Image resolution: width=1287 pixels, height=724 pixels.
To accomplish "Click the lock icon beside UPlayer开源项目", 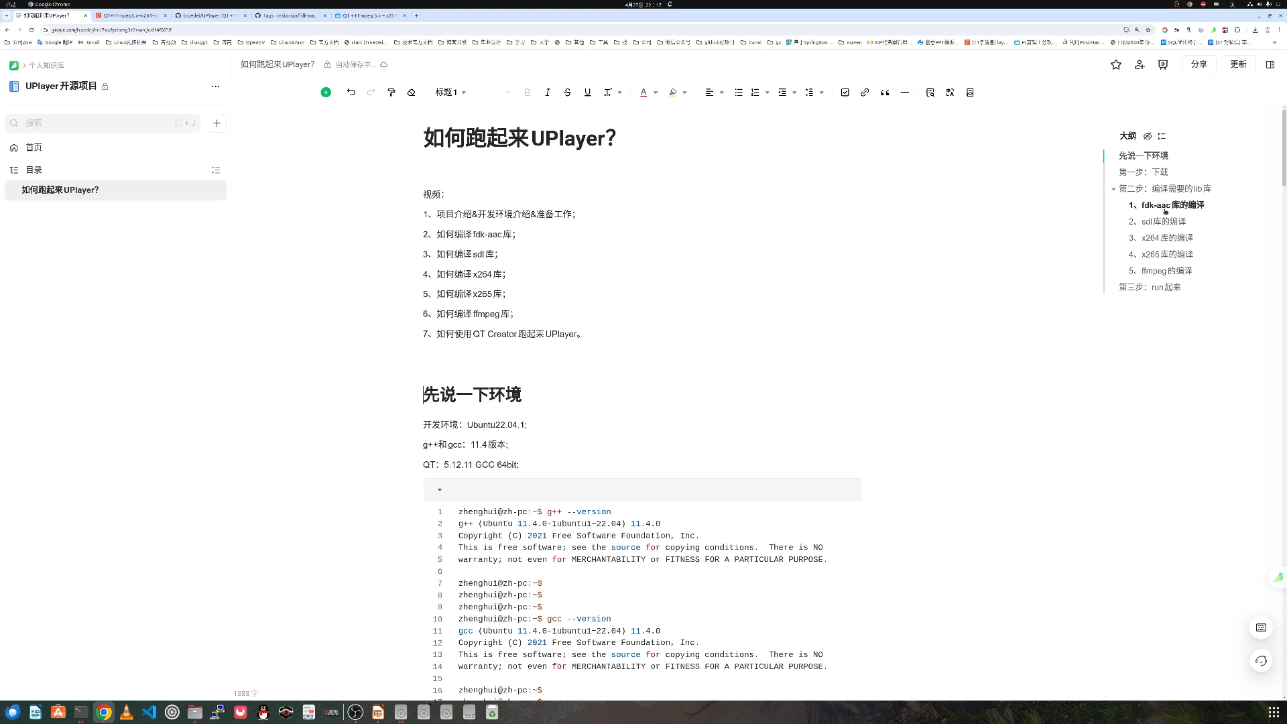I will pyautogui.click(x=105, y=86).
